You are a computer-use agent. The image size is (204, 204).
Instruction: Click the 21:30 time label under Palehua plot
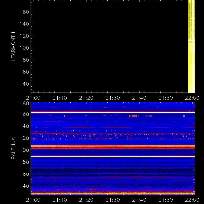pyautogui.click(x=113, y=200)
